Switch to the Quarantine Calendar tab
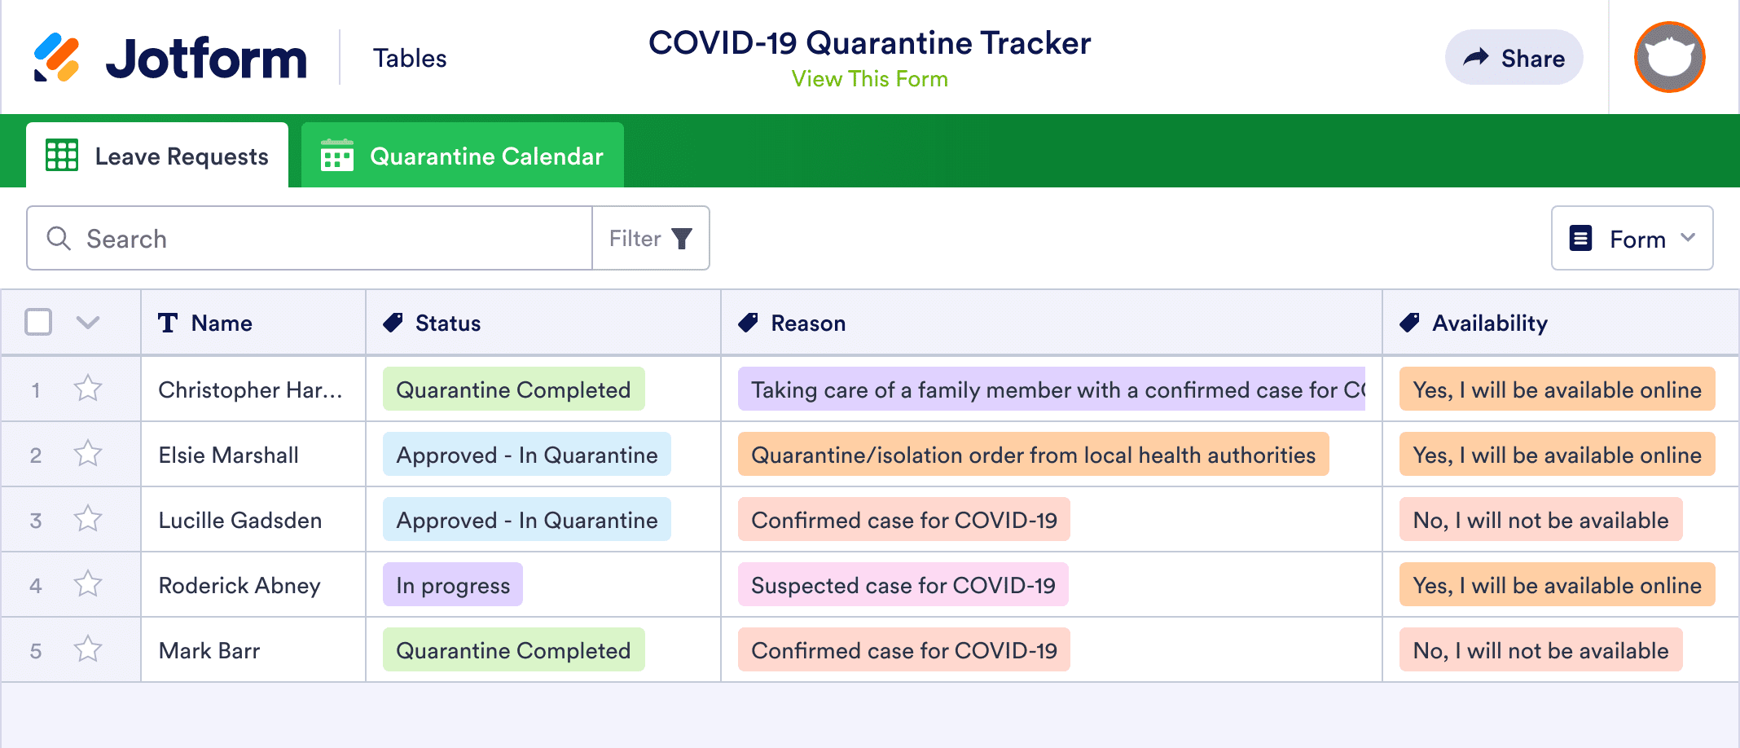 coord(486,156)
